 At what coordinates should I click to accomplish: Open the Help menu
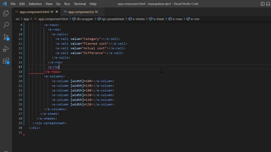click(x=93, y=4)
